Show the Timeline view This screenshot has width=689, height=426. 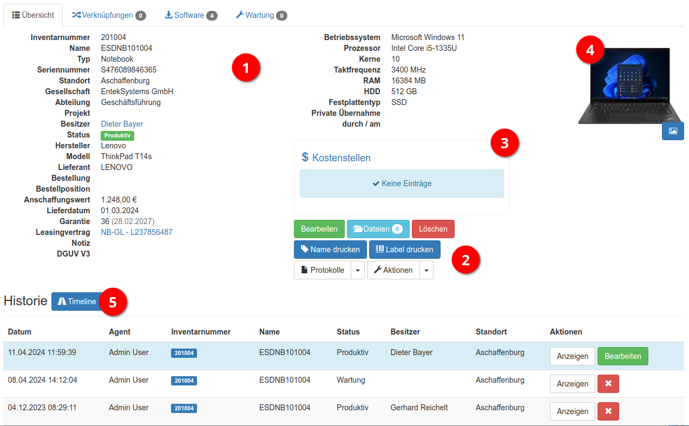tap(77, 302)
